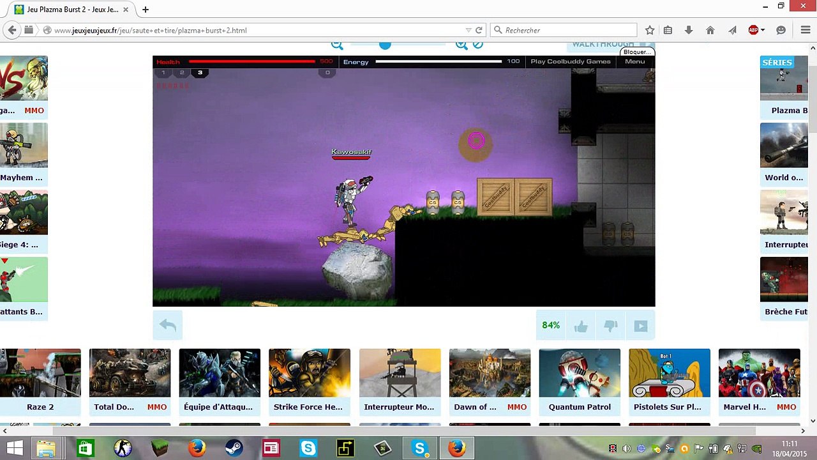
Task: Open the in-game Menu
Action: 634,61
